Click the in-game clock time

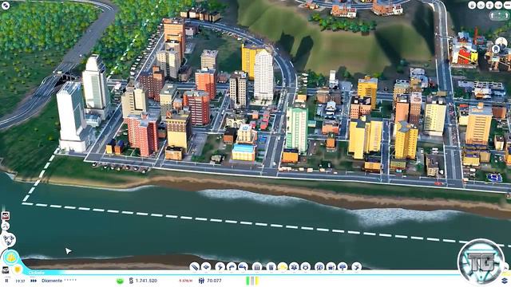[20, 281]
